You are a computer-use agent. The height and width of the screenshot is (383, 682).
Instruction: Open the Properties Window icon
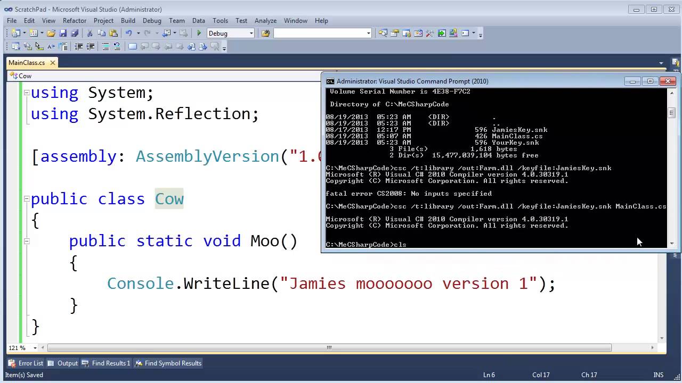tap(394, 33)
